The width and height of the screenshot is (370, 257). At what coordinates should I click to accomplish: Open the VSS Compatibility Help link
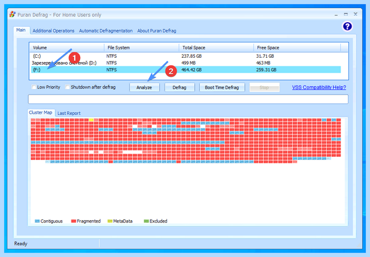tap(319, 87)
